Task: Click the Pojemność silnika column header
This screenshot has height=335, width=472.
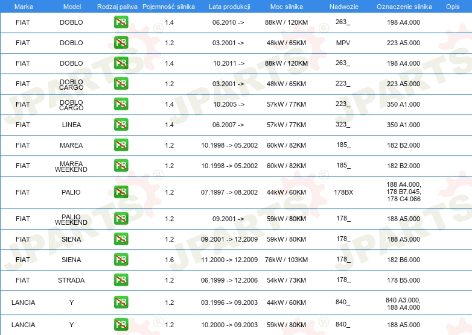Action: click(x=168, y=7)
